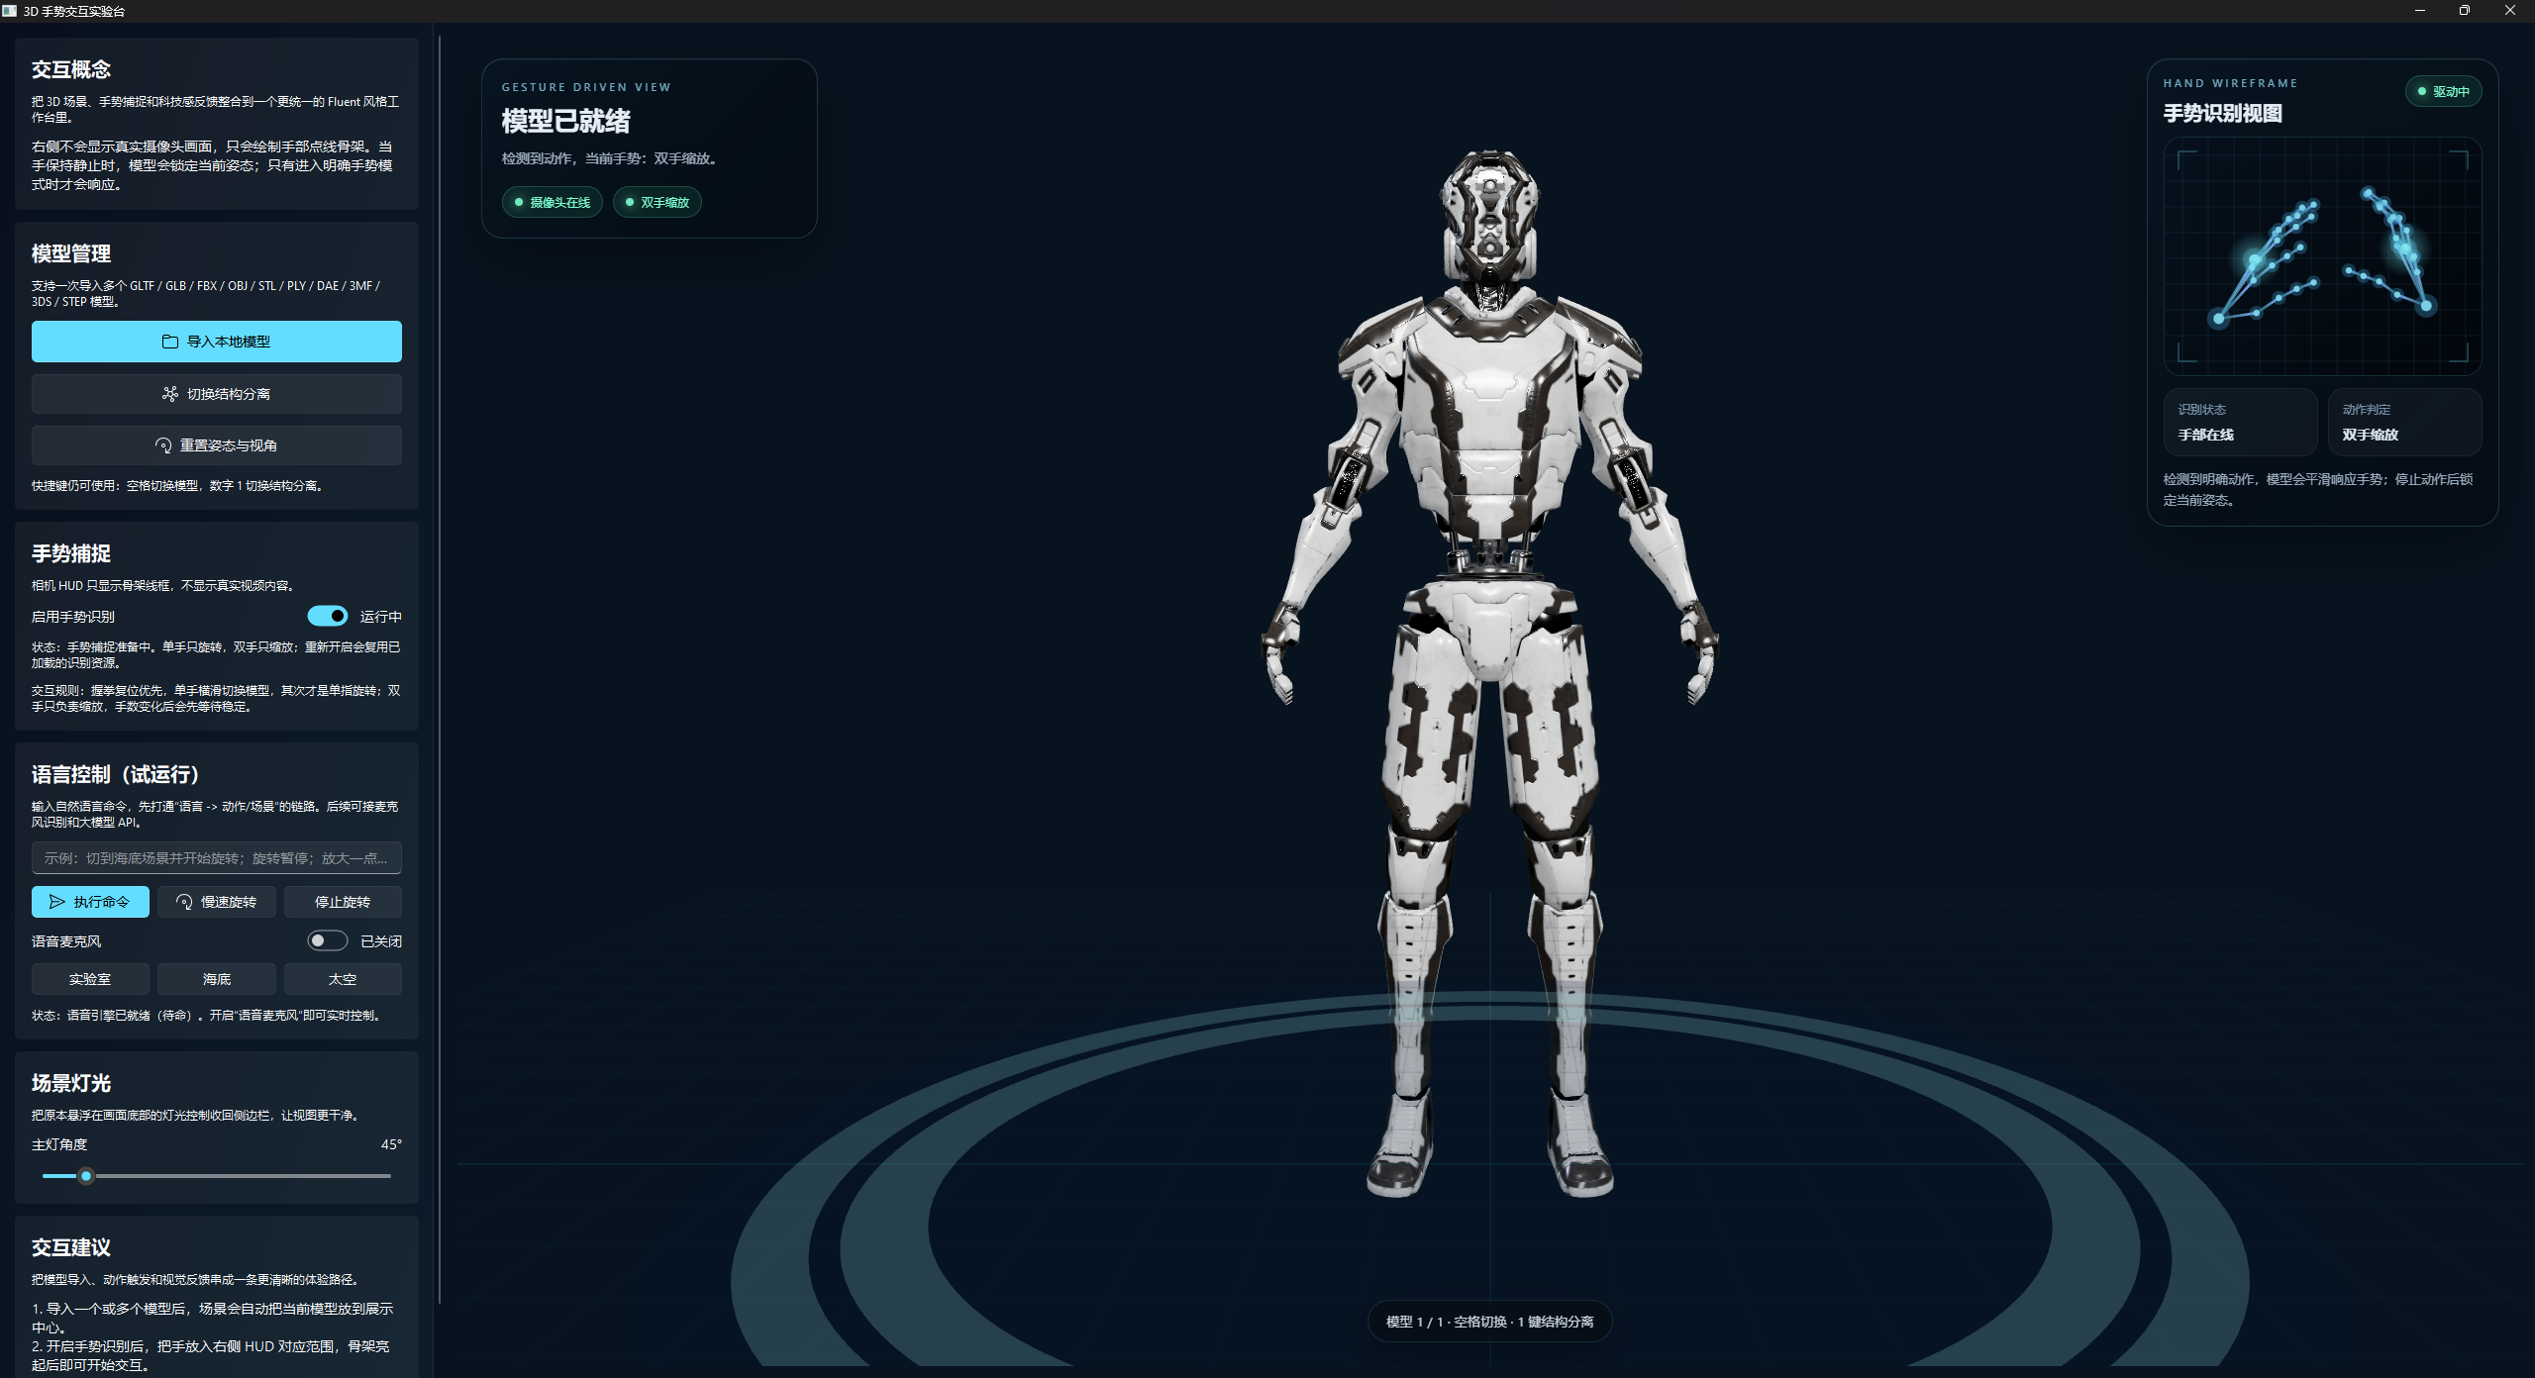This screenshot has height=1378, width=2535.
Task: Click the robot model in the 3D viewport
Action: pos(1489,673)
